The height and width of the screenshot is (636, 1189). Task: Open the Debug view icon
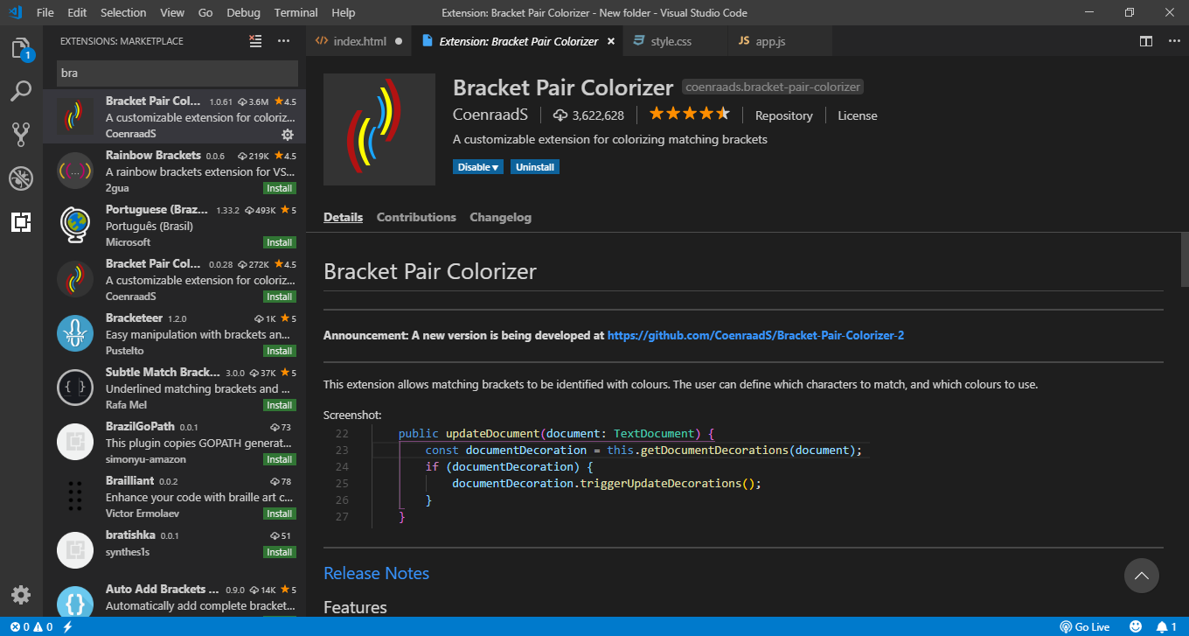[21, 178]
